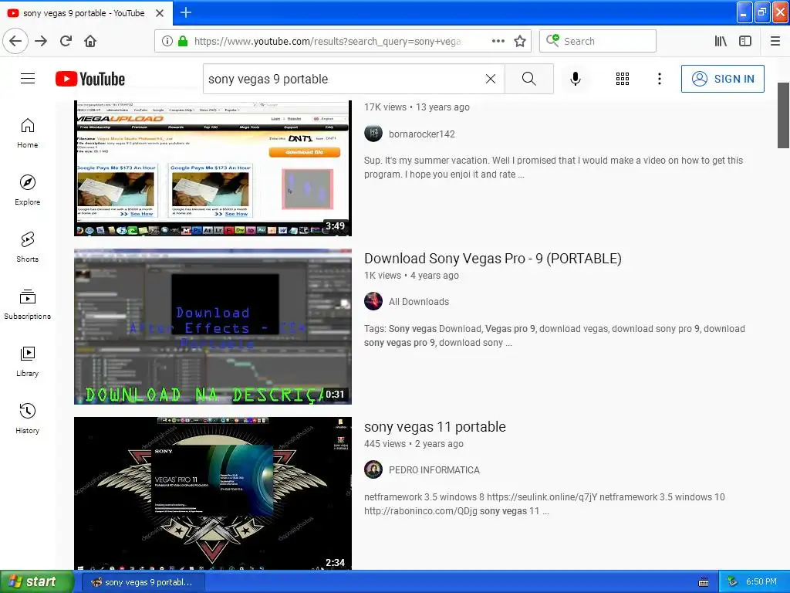Click the page vertical scrollbar thumb
The width and height of the screenshot is (790, 593).
tap(784, 116)
